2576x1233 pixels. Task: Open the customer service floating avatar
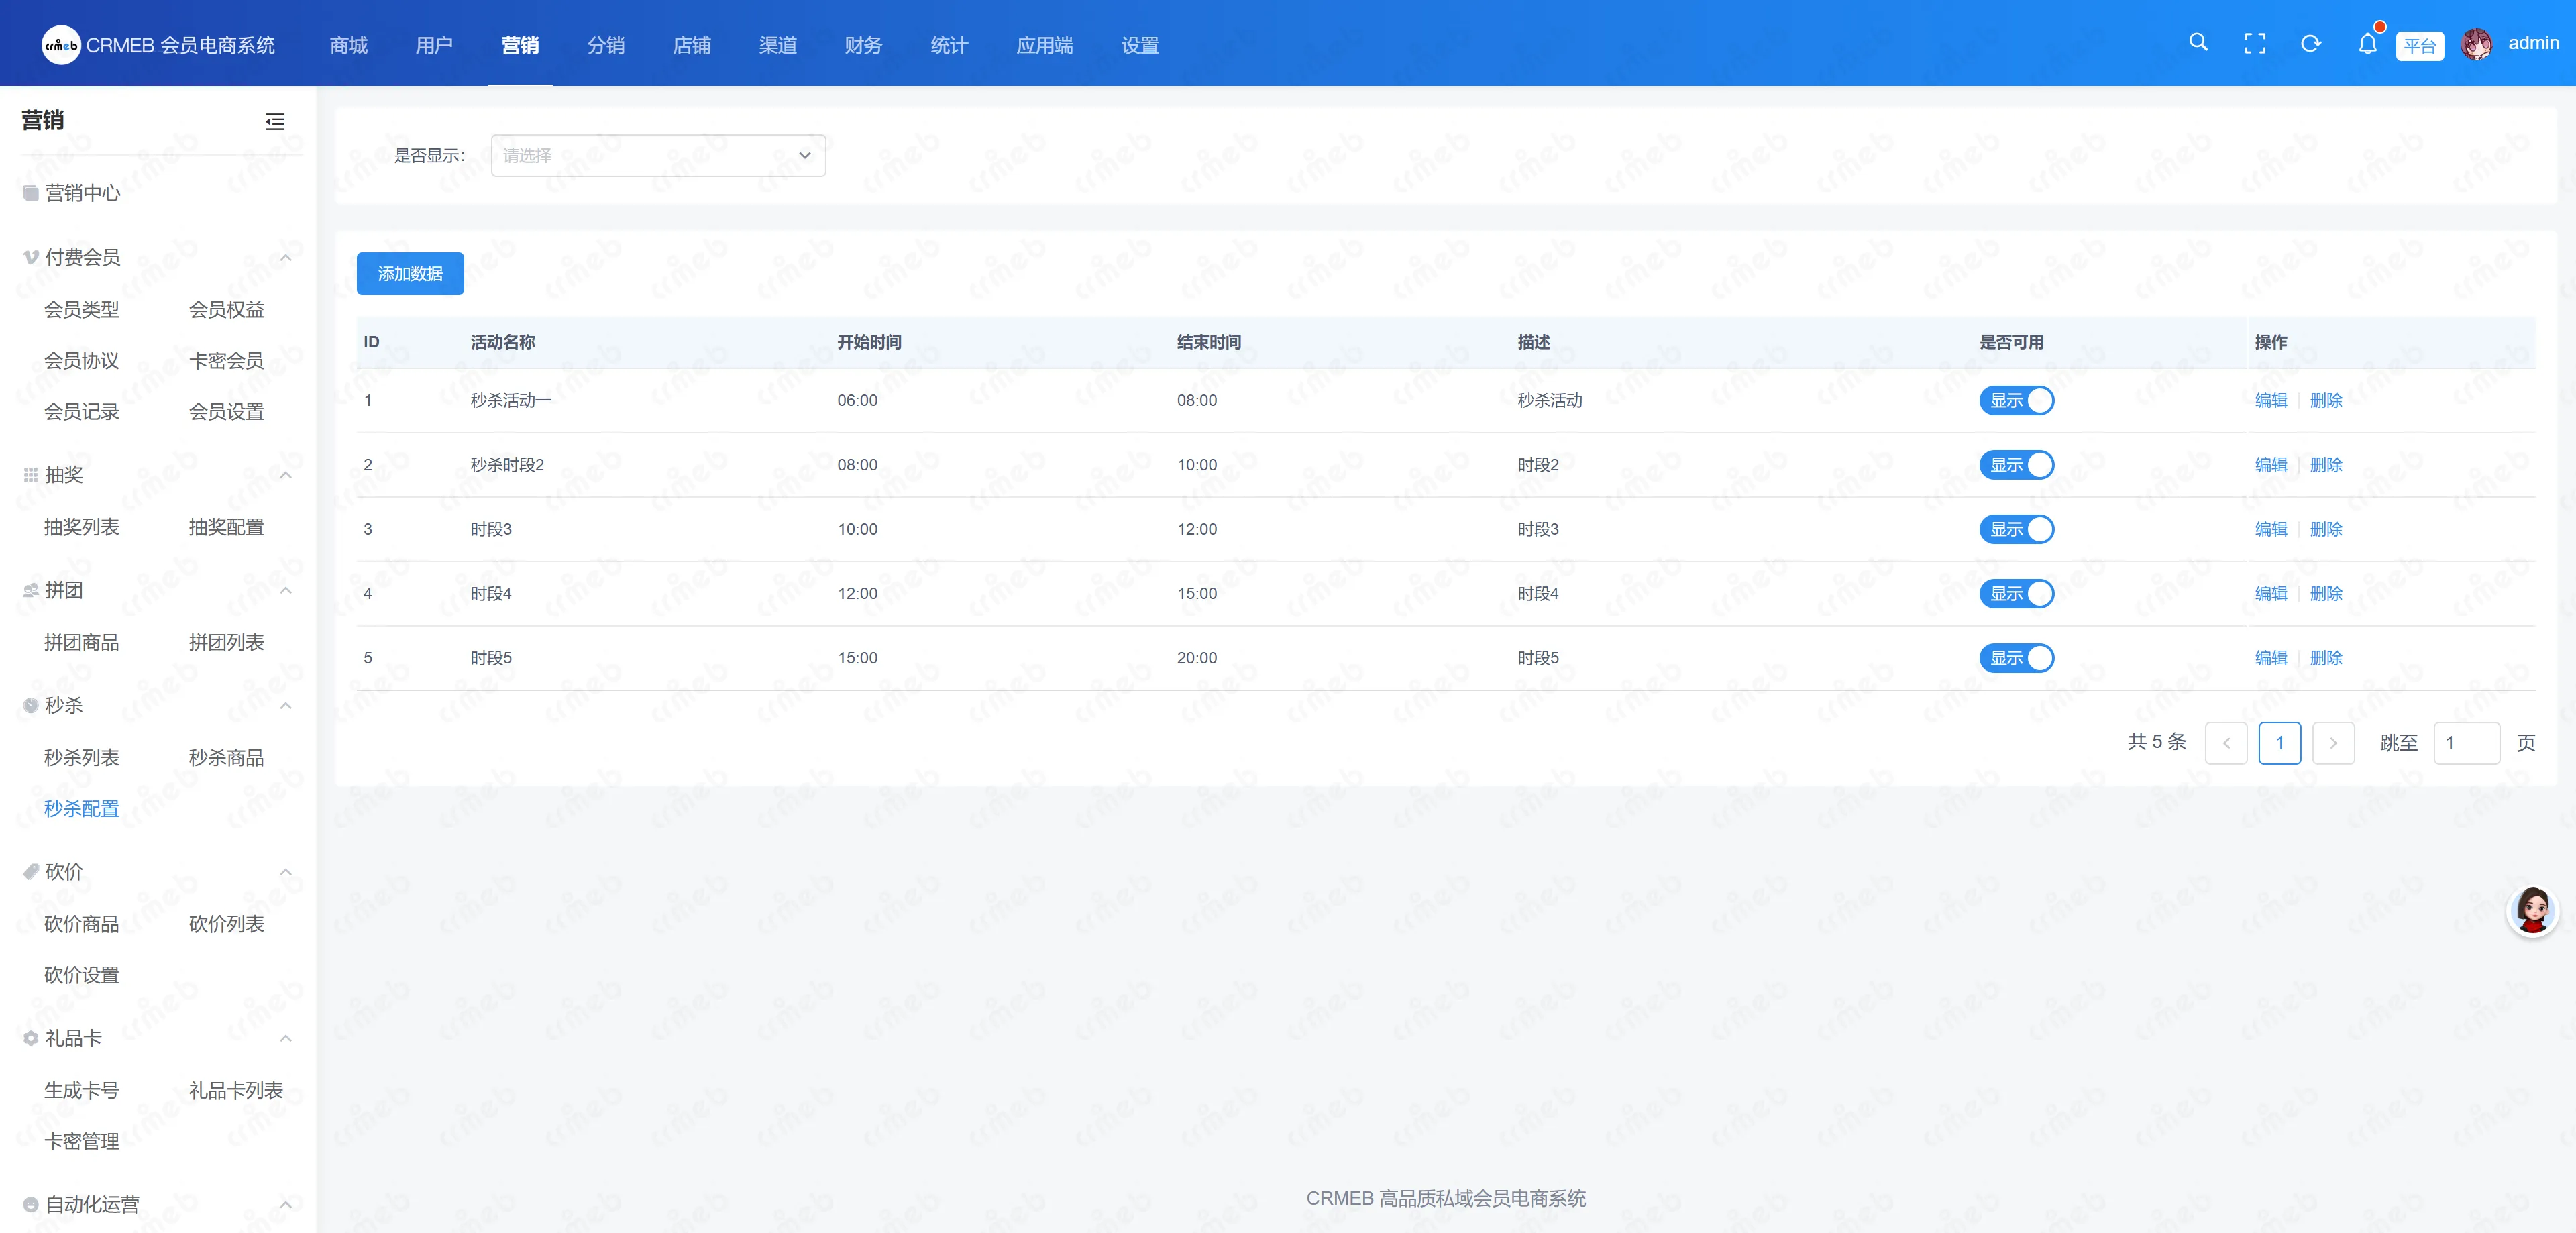(2532, 911)
